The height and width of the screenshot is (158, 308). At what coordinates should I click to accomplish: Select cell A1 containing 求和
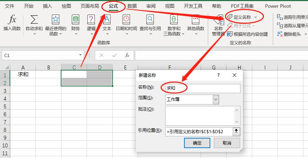[x=23, y=74]
